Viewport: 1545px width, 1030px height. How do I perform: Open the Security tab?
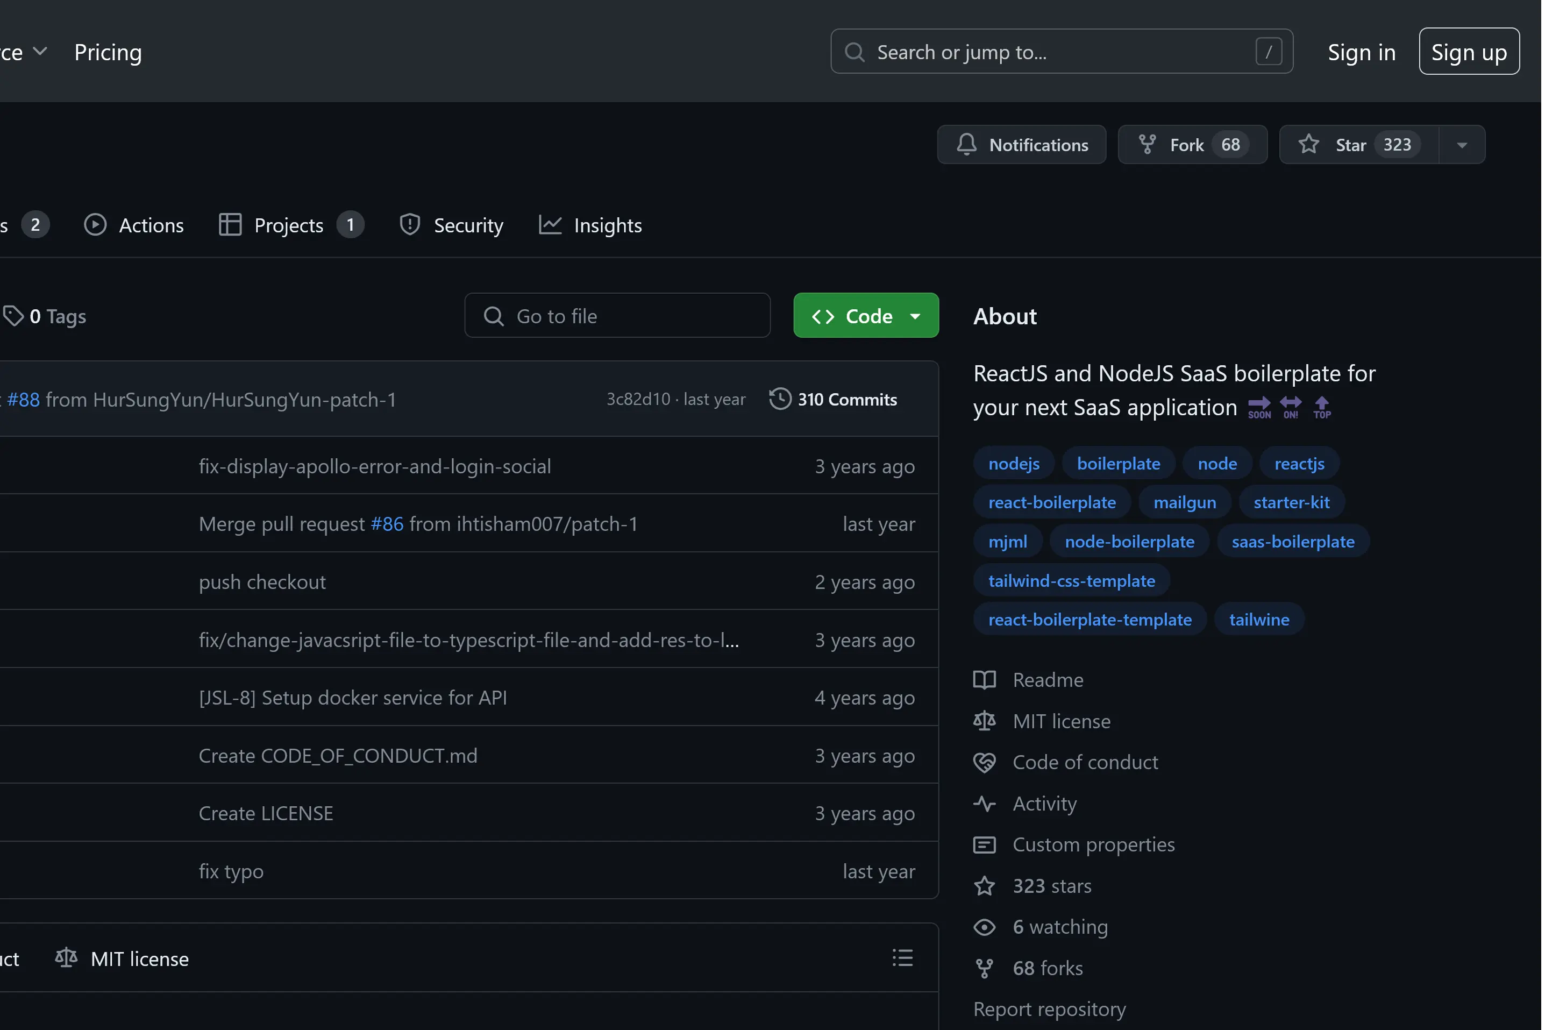(451, 225)
